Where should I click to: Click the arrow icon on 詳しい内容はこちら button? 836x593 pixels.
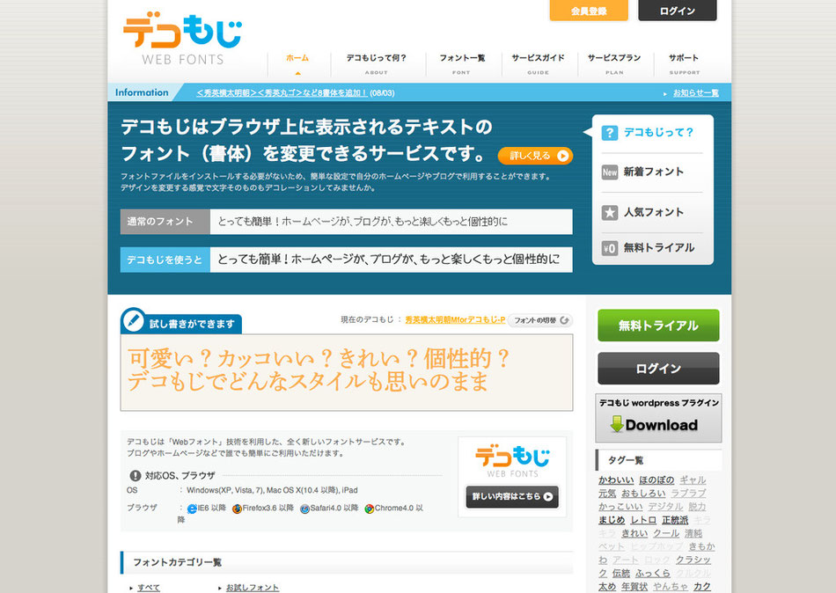[x=547, y=496]
